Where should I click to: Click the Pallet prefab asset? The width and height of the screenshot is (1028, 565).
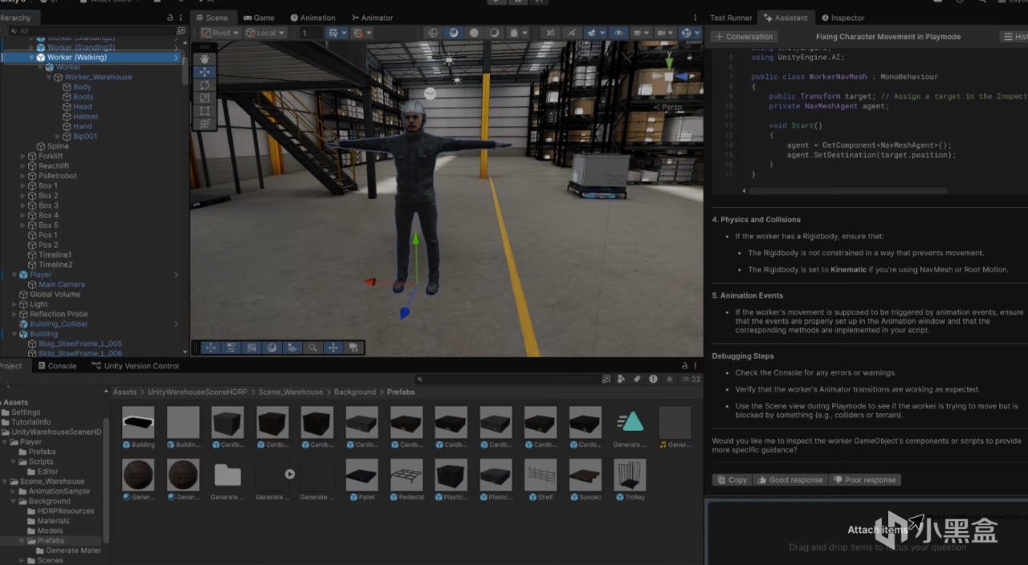click(x=361, y=476)
